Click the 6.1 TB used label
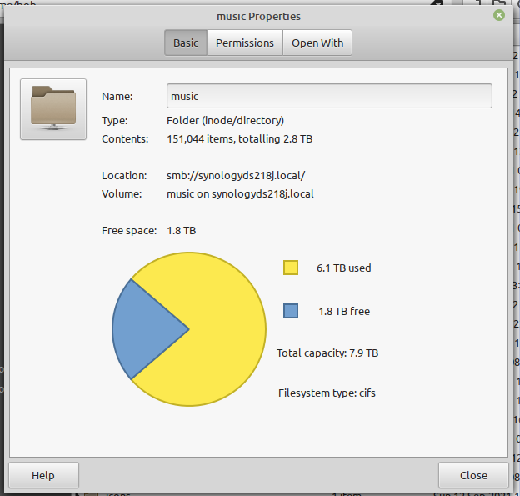 [x=343, y=268]
